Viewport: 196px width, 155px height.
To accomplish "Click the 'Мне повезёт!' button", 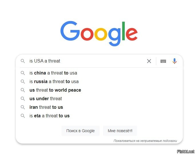I will click(120, 131).
